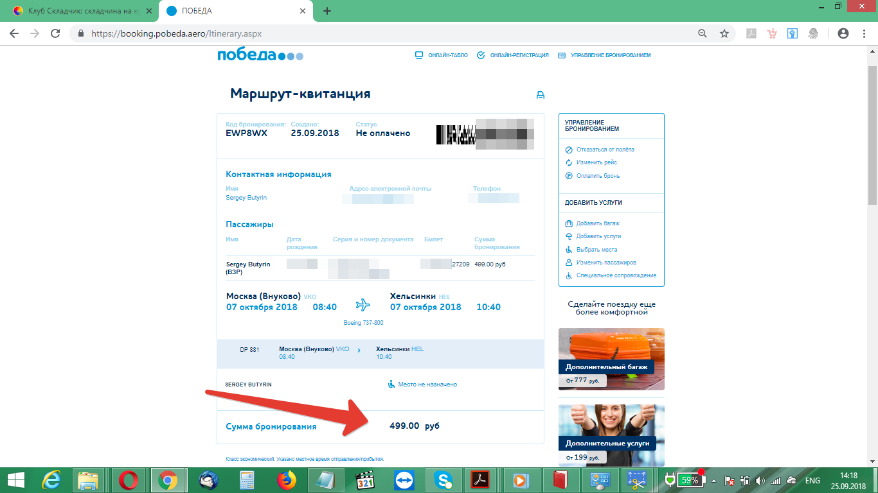Go forward in browser history
This screenshot has height=493, width=878.
[x=35, y=33]
